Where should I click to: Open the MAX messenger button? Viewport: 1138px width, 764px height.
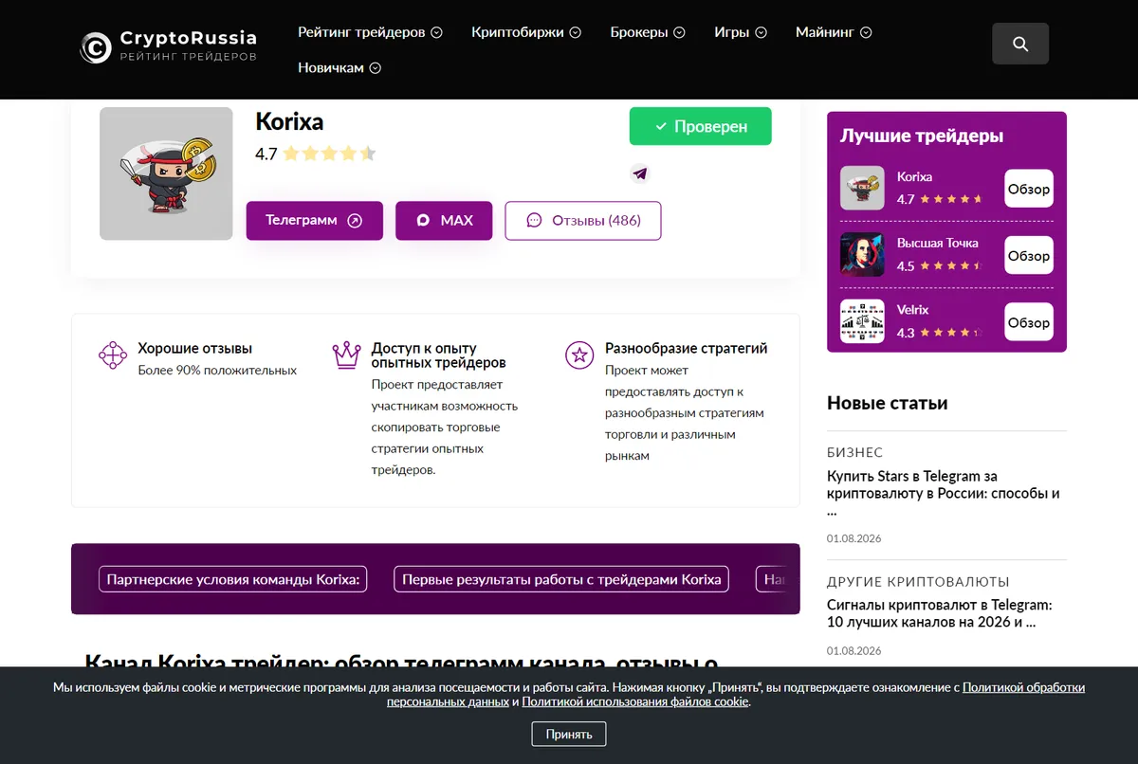click(444, 220)
